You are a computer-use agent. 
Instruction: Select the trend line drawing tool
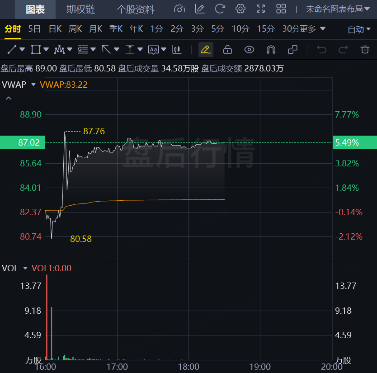12,49
